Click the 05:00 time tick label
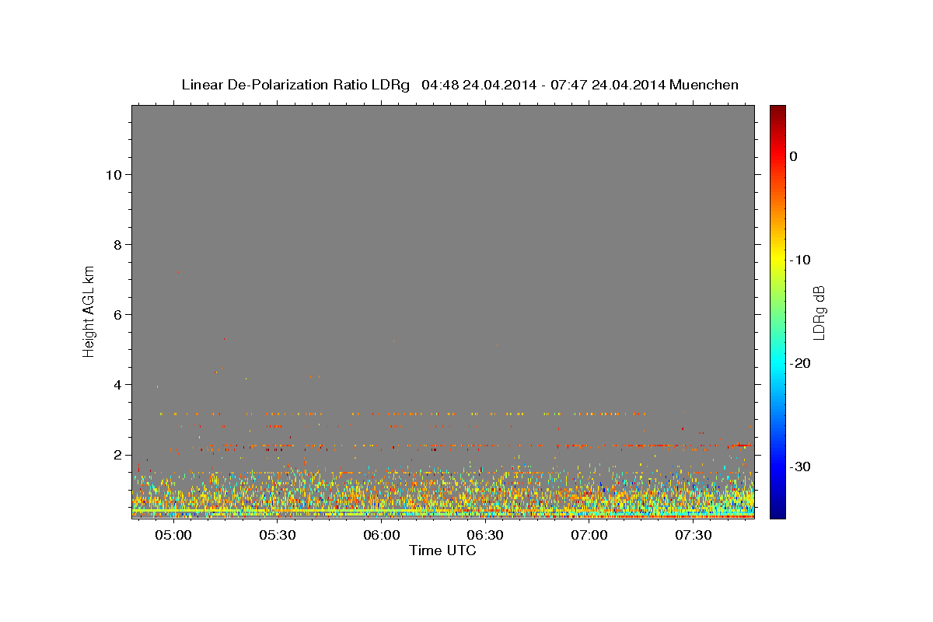The image size is (933, 622). [x=173, y=535]
